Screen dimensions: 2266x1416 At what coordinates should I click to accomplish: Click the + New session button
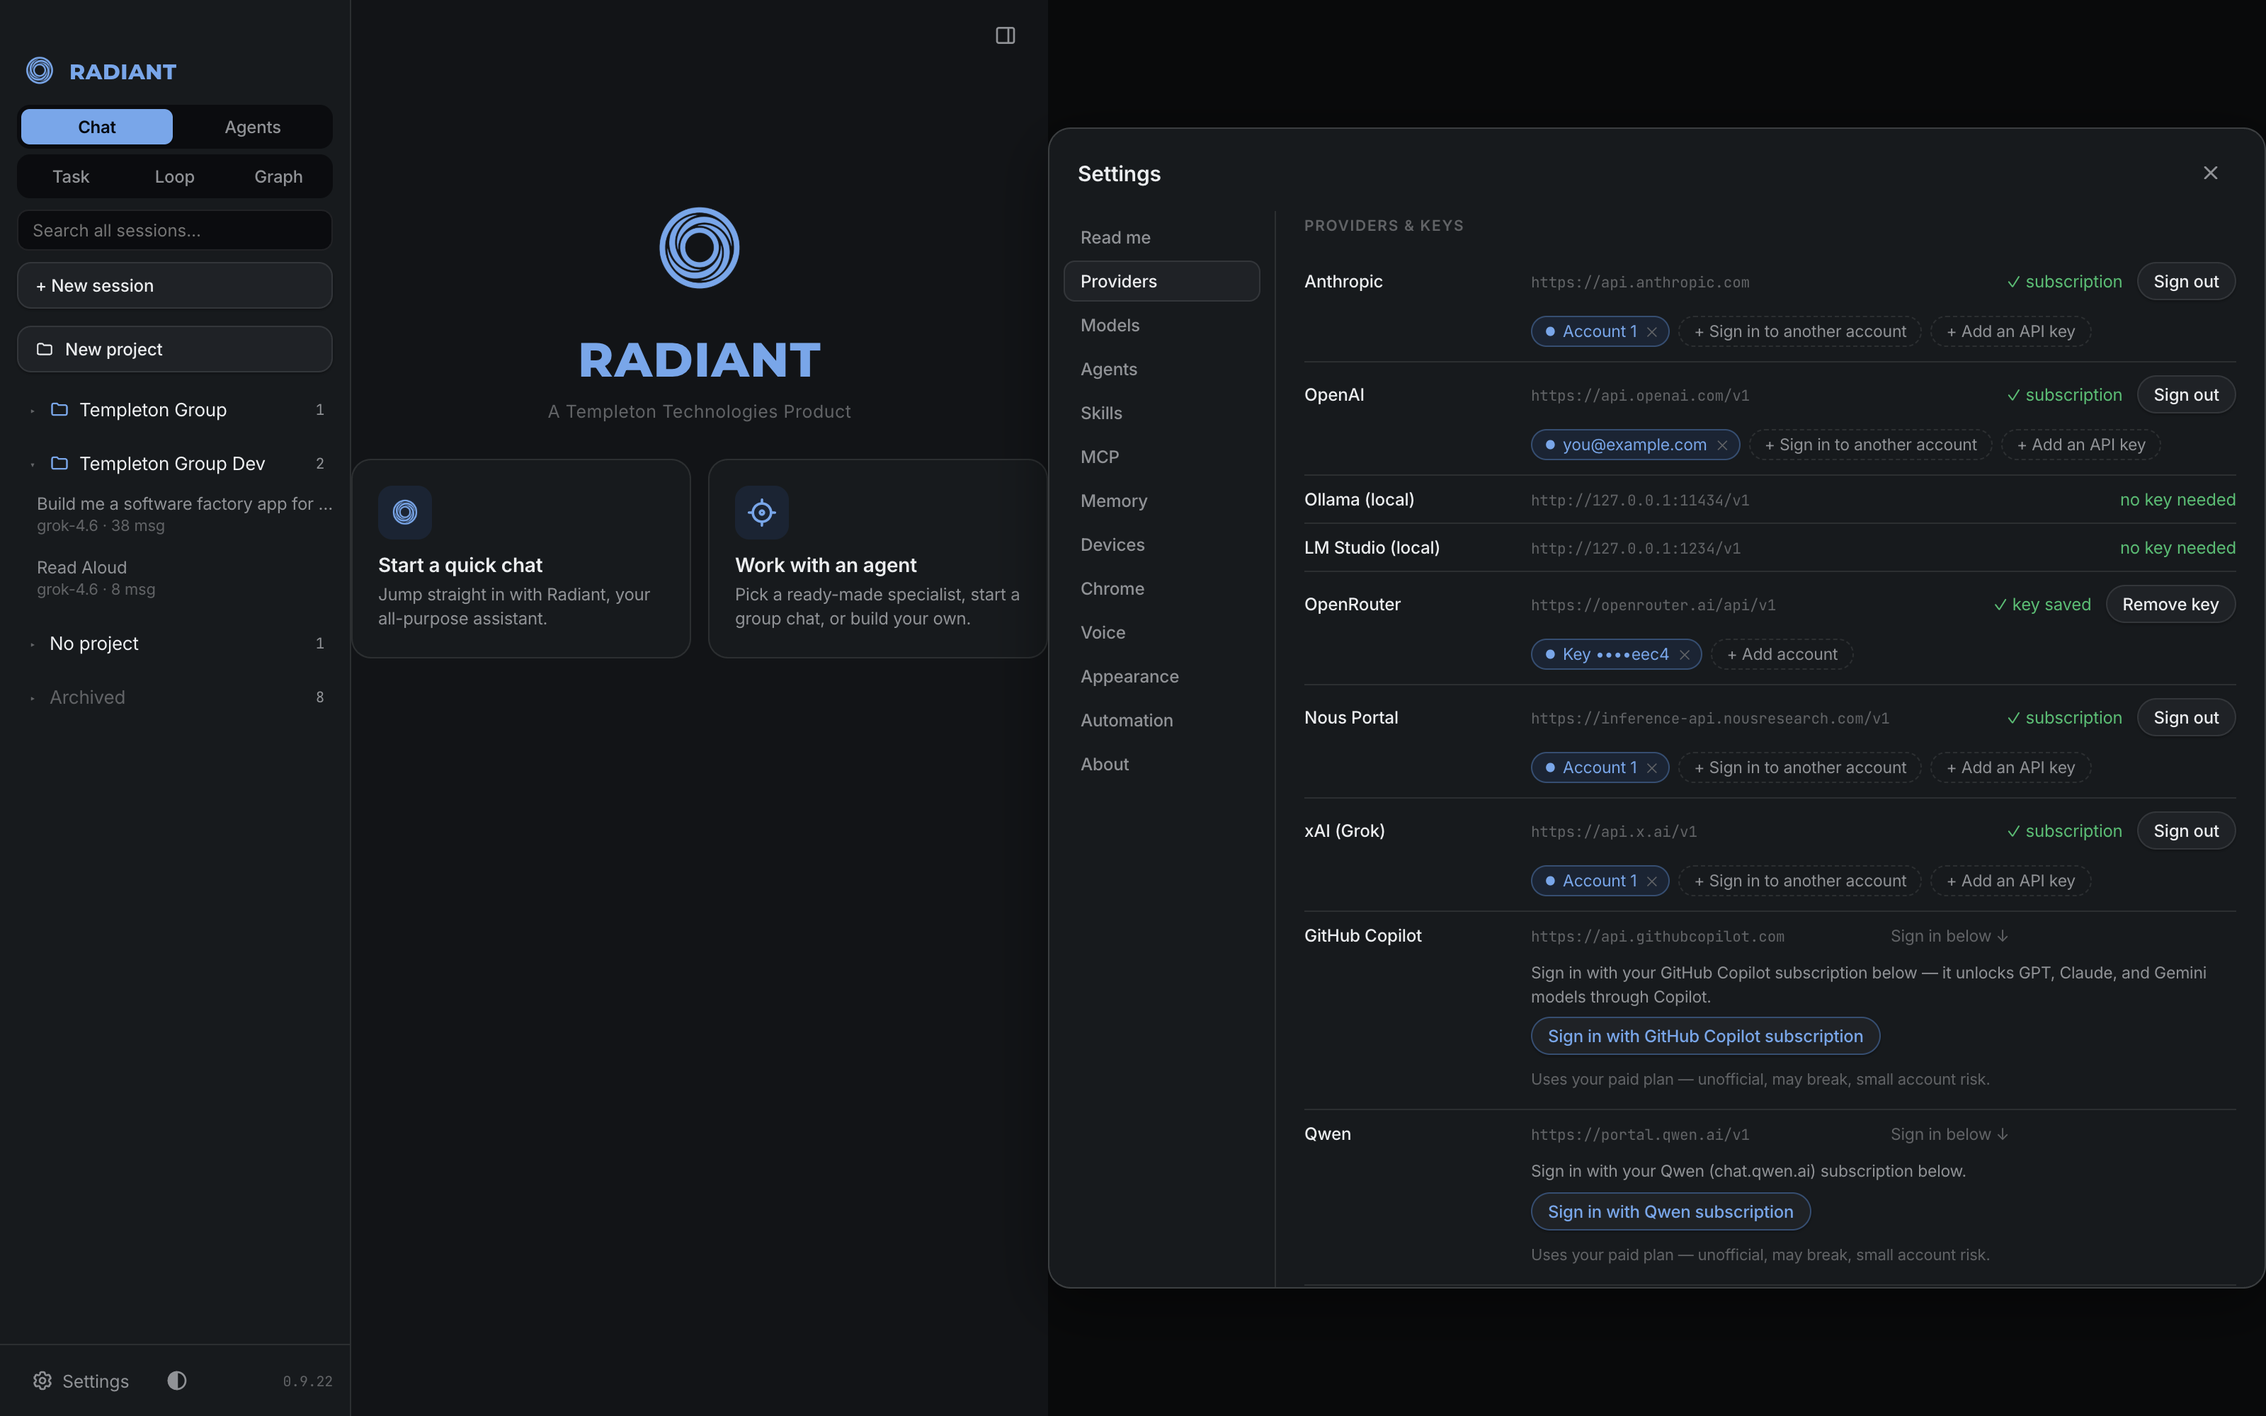click(174, 285)
